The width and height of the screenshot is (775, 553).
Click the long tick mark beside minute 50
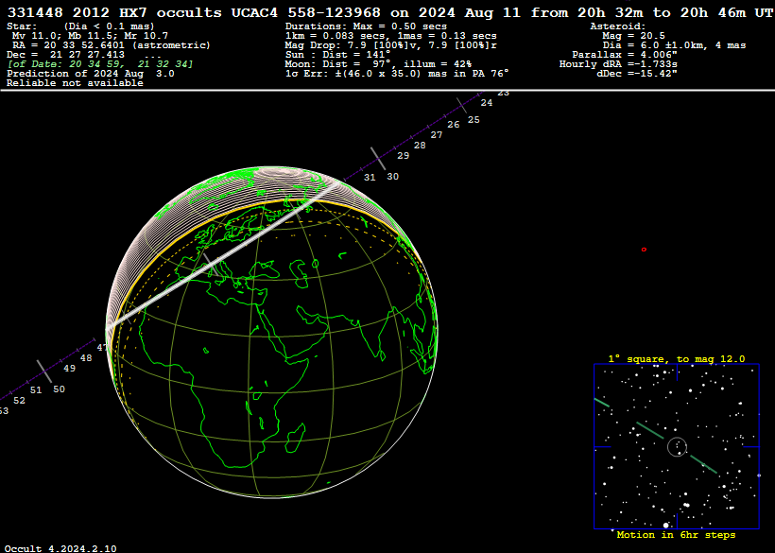tap(44, 372)
